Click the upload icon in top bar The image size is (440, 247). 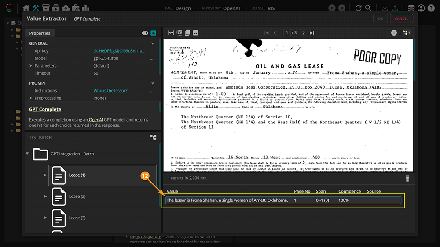(395, 8)
